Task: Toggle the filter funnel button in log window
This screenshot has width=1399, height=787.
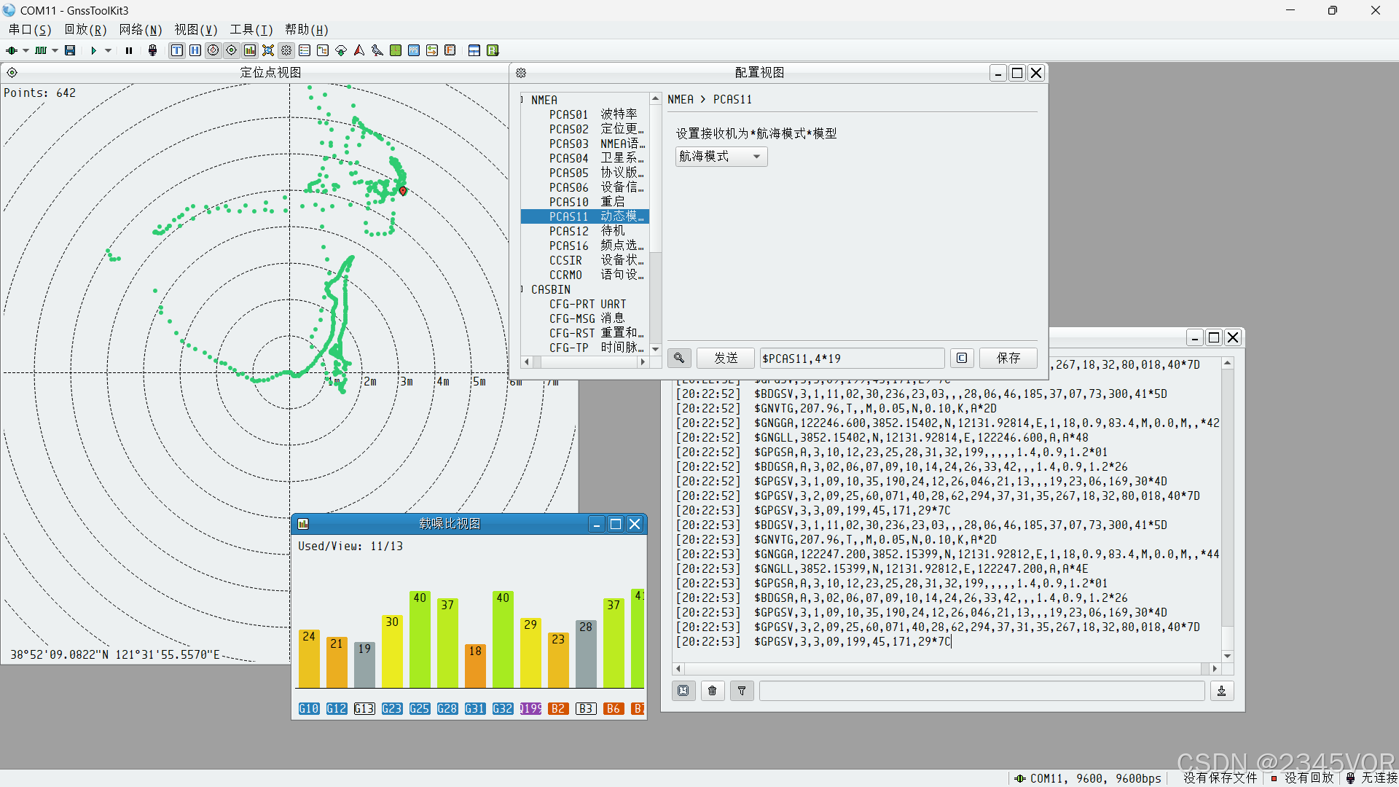Action: [x=742, y=691]
